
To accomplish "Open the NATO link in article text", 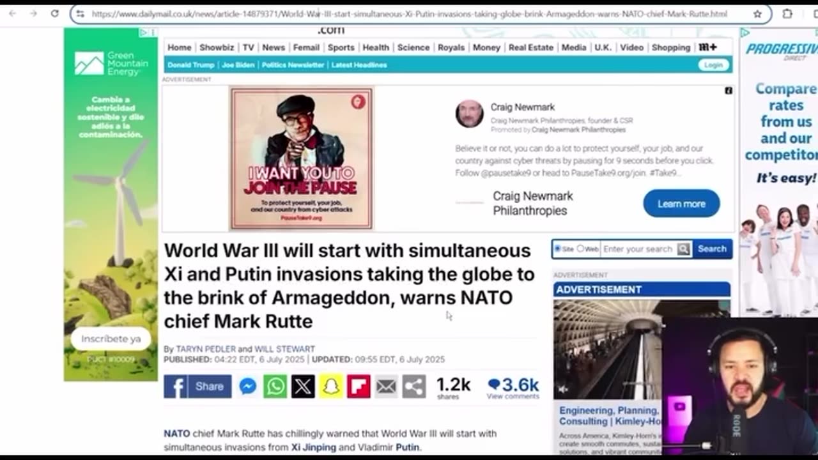I will [x=177, y=434].
